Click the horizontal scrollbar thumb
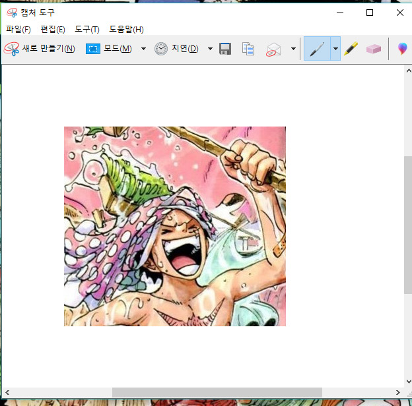 (x=217, y=393)
